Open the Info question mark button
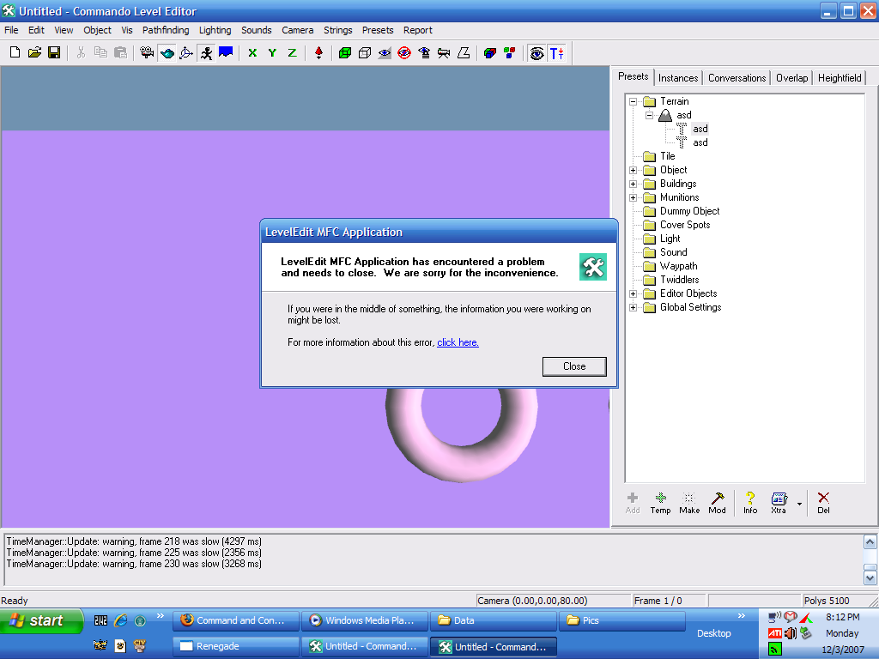879x659 pixels. [x=750, y=503]
